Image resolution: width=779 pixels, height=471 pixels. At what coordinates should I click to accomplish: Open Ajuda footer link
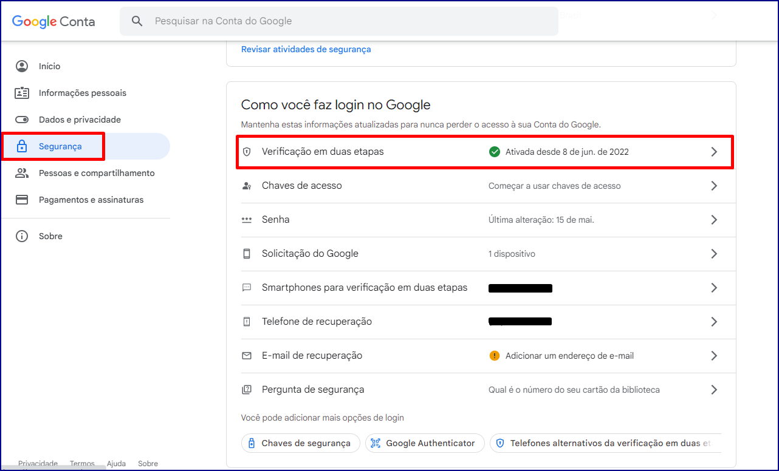pyautogui.click(x=116, y=463)
